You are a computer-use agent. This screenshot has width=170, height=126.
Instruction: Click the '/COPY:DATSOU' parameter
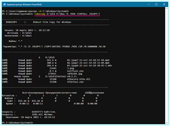(52, 47)
